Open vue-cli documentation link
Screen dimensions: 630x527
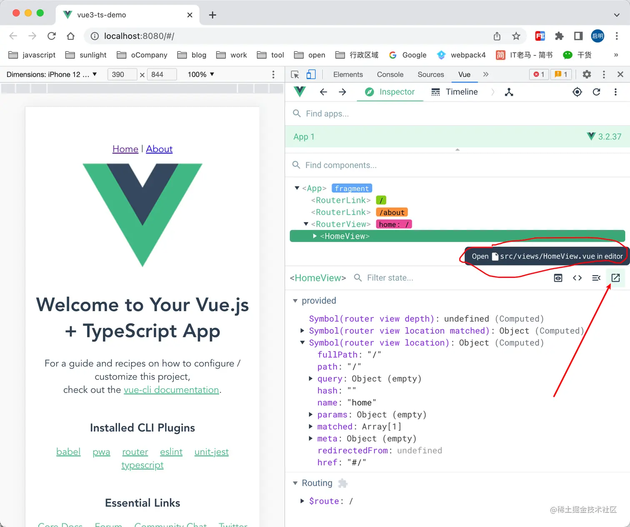click(x=171, y=390)
